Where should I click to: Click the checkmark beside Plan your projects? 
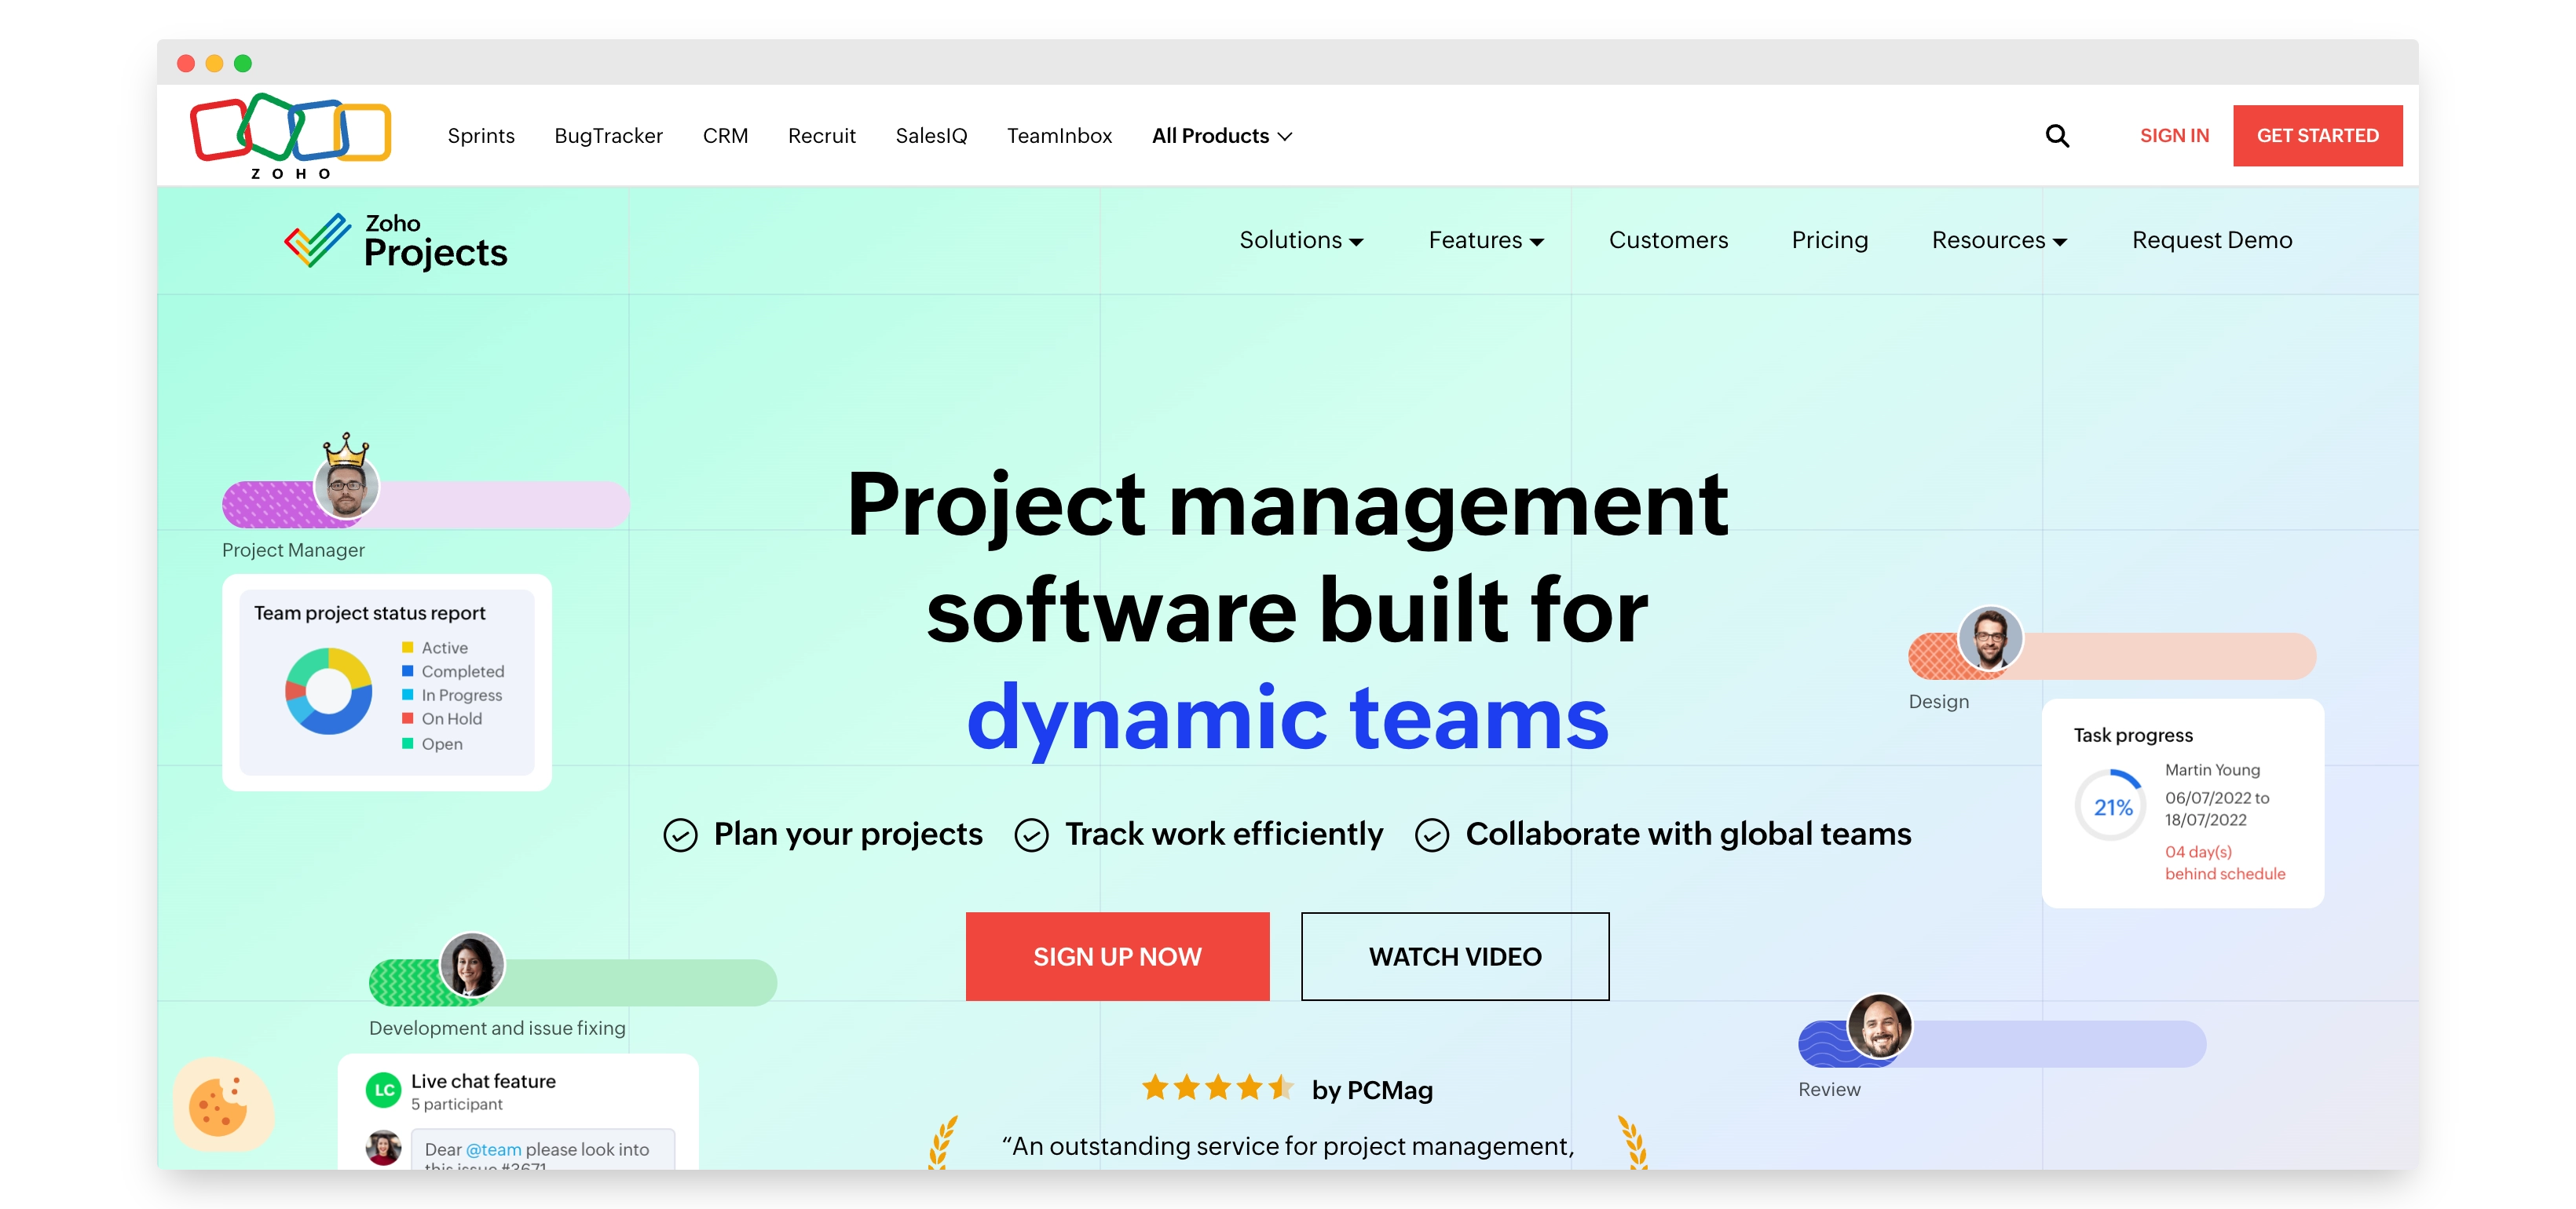[x=680, y=835]
